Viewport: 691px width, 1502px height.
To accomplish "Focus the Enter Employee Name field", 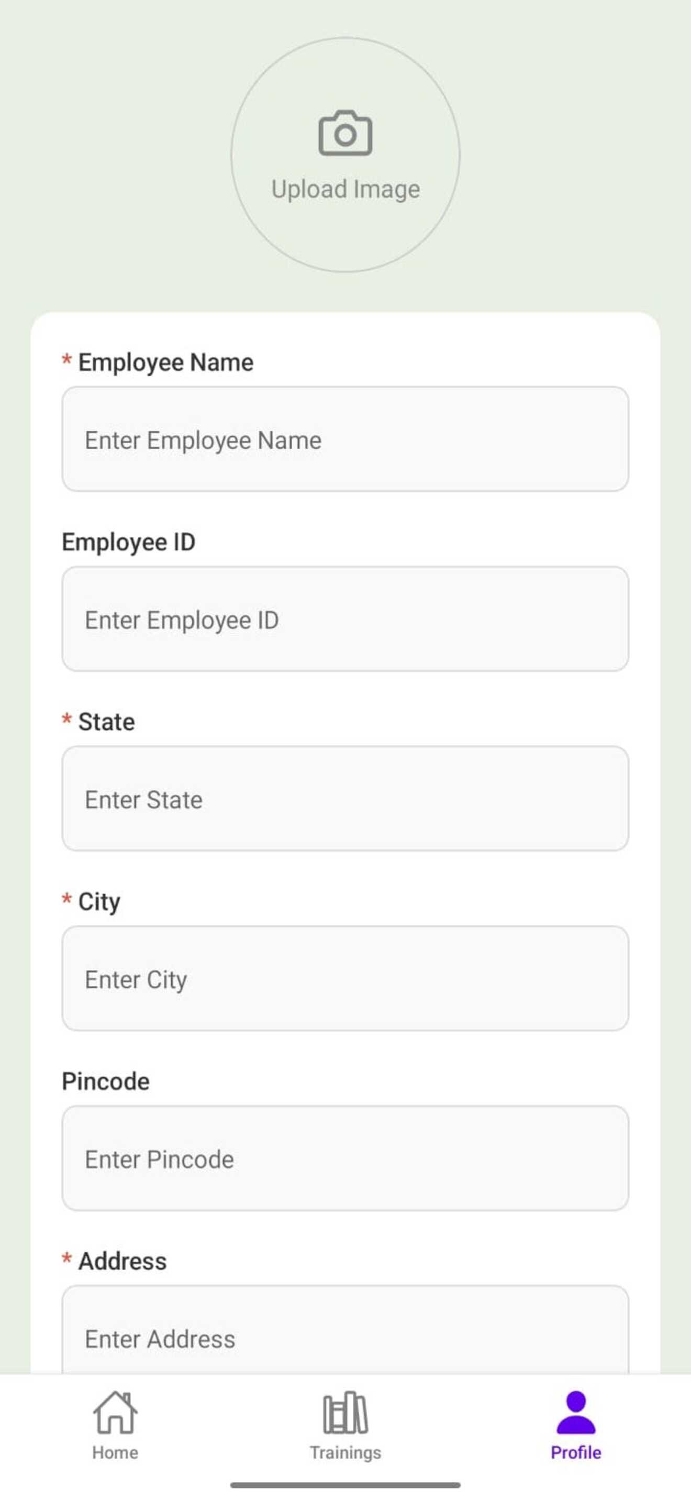I will click(x=345, y=439).
